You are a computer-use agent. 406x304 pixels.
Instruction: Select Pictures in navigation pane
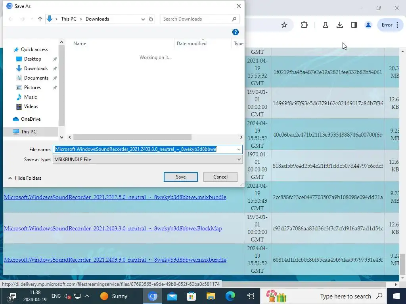click(x=32, y=87)
